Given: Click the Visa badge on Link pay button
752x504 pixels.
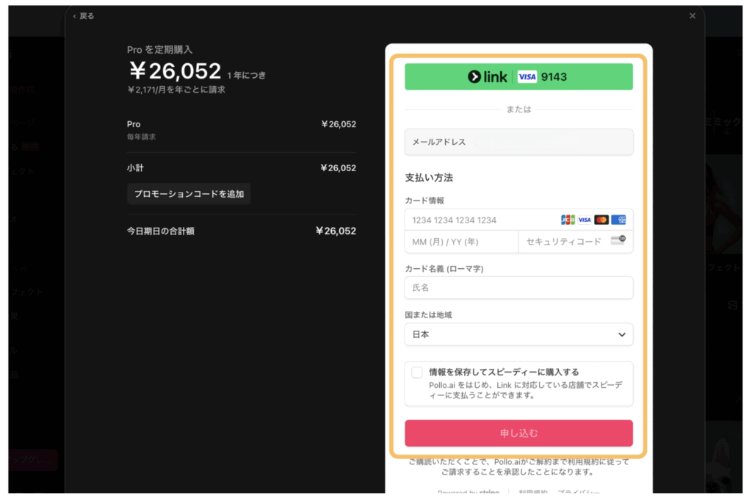Looking at the screenshot, I should [527, 76].
